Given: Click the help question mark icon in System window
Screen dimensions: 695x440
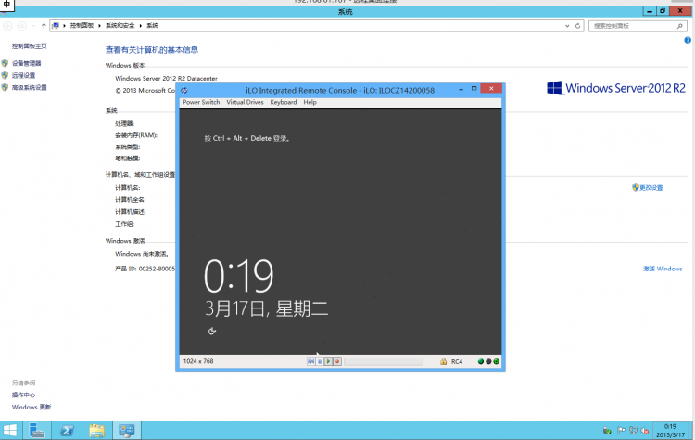Looking at the screenshot, I should [x=688, y=40].
